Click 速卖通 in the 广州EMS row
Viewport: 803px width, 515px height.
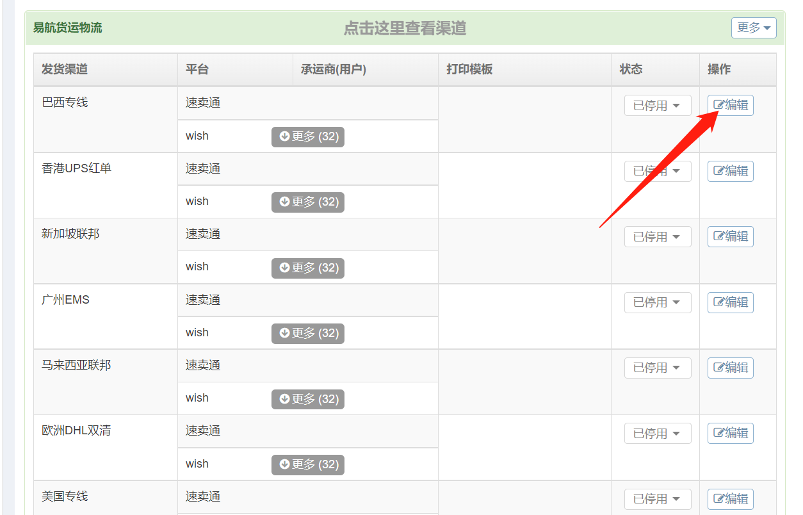click(203, 299)
